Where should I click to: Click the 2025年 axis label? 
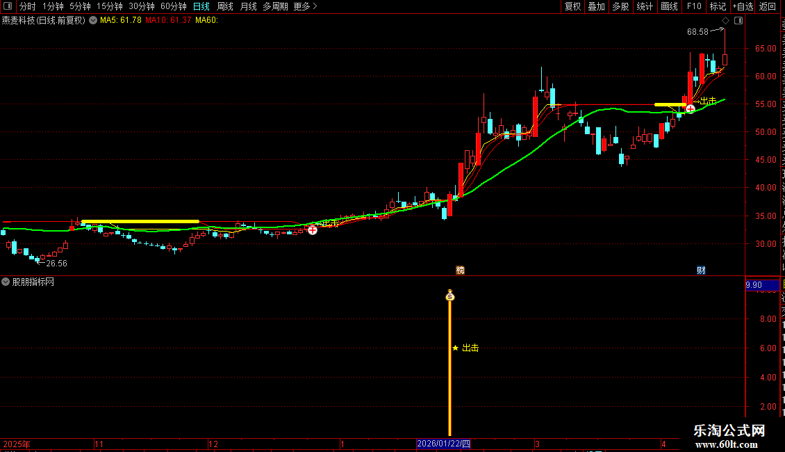[17, 444]
